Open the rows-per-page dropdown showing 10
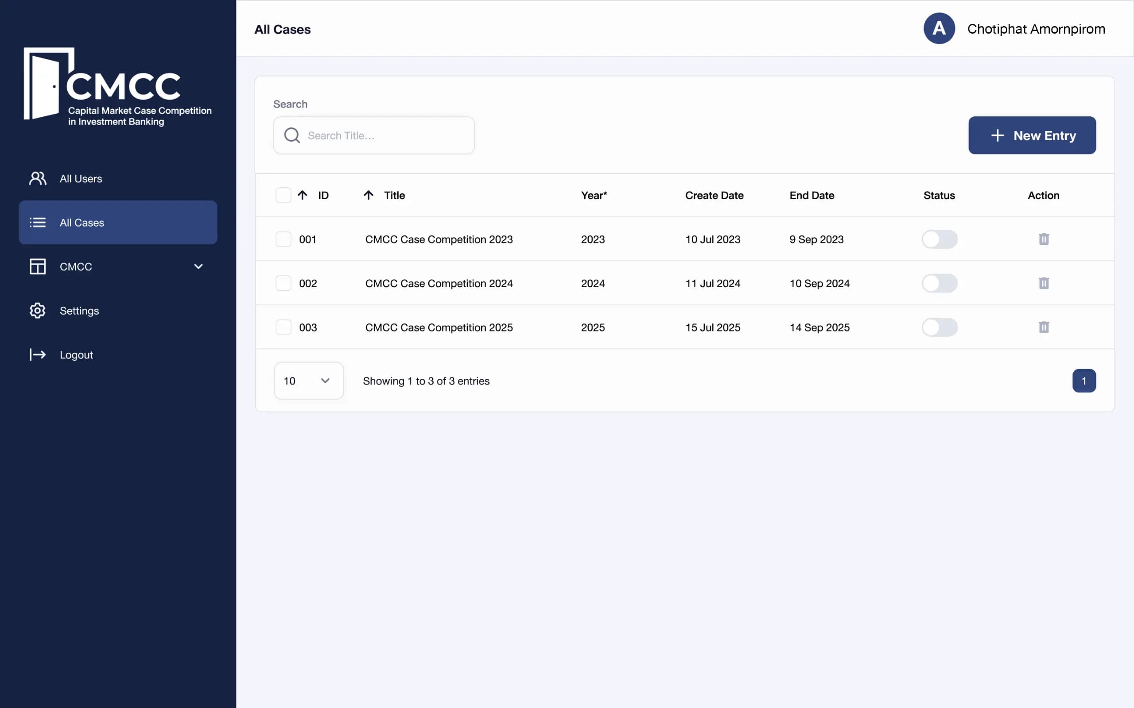 (308, 381)
